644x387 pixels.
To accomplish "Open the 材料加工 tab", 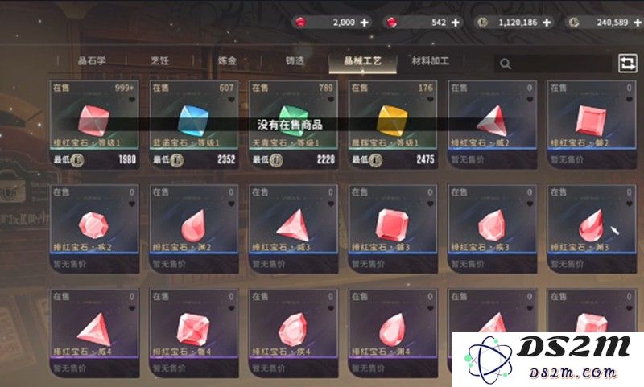I will (430, 60).
